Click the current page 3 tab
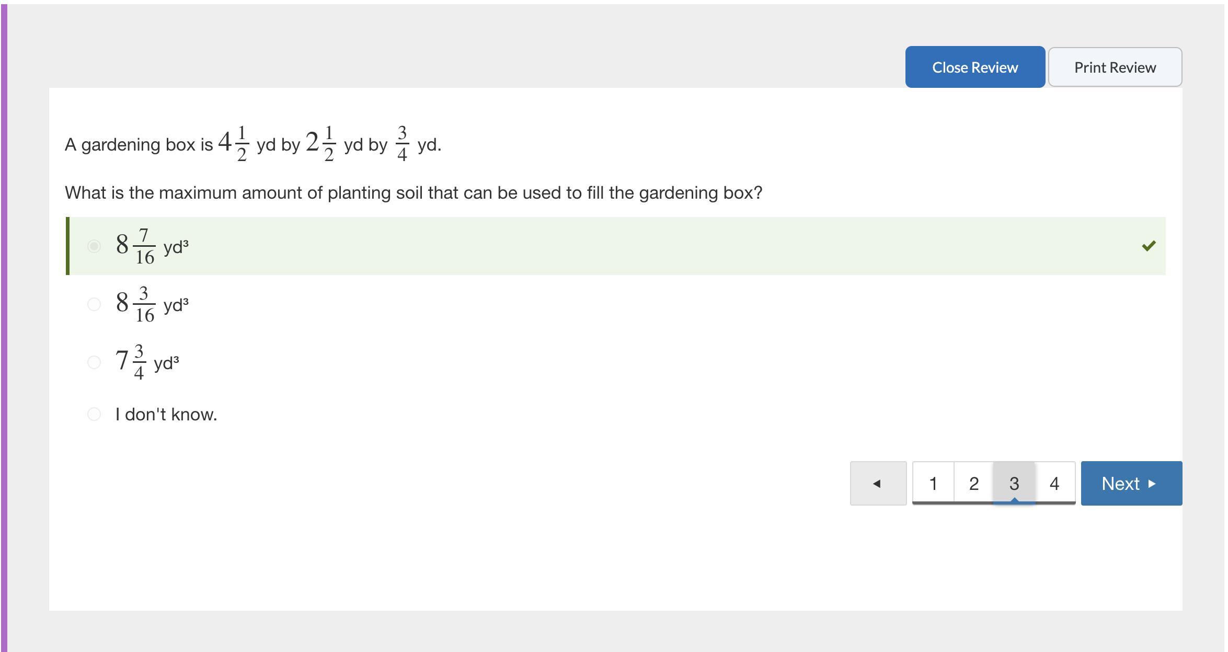Image resolution: width=1228 pixels, height=652 pixels. click(x=1014, y=484)
